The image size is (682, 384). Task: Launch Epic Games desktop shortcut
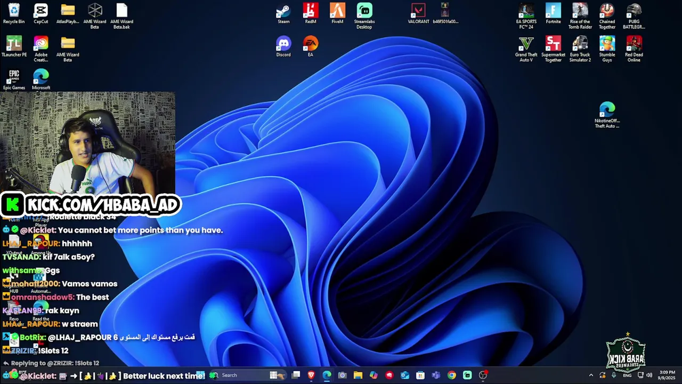coord(14,79)
